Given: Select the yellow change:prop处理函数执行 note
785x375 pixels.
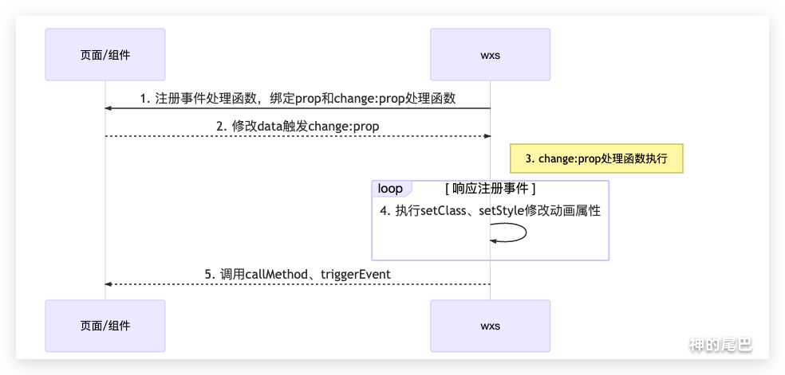Looking at the screenshot, I should click(x=597, y=158).
